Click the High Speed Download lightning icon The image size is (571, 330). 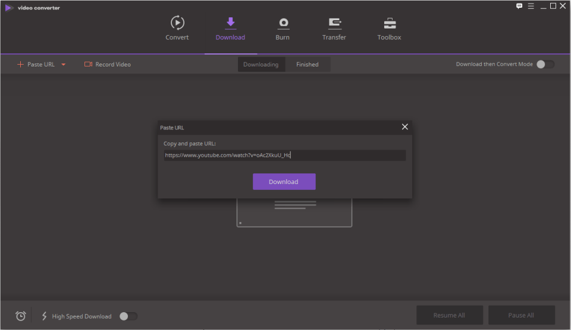(x=45, y=316)
